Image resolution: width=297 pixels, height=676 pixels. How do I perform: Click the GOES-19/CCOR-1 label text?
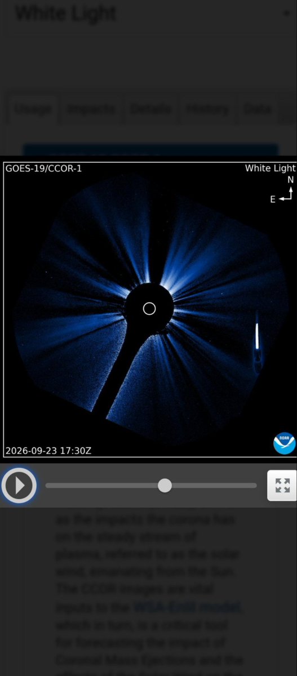[x=43, y=168]
